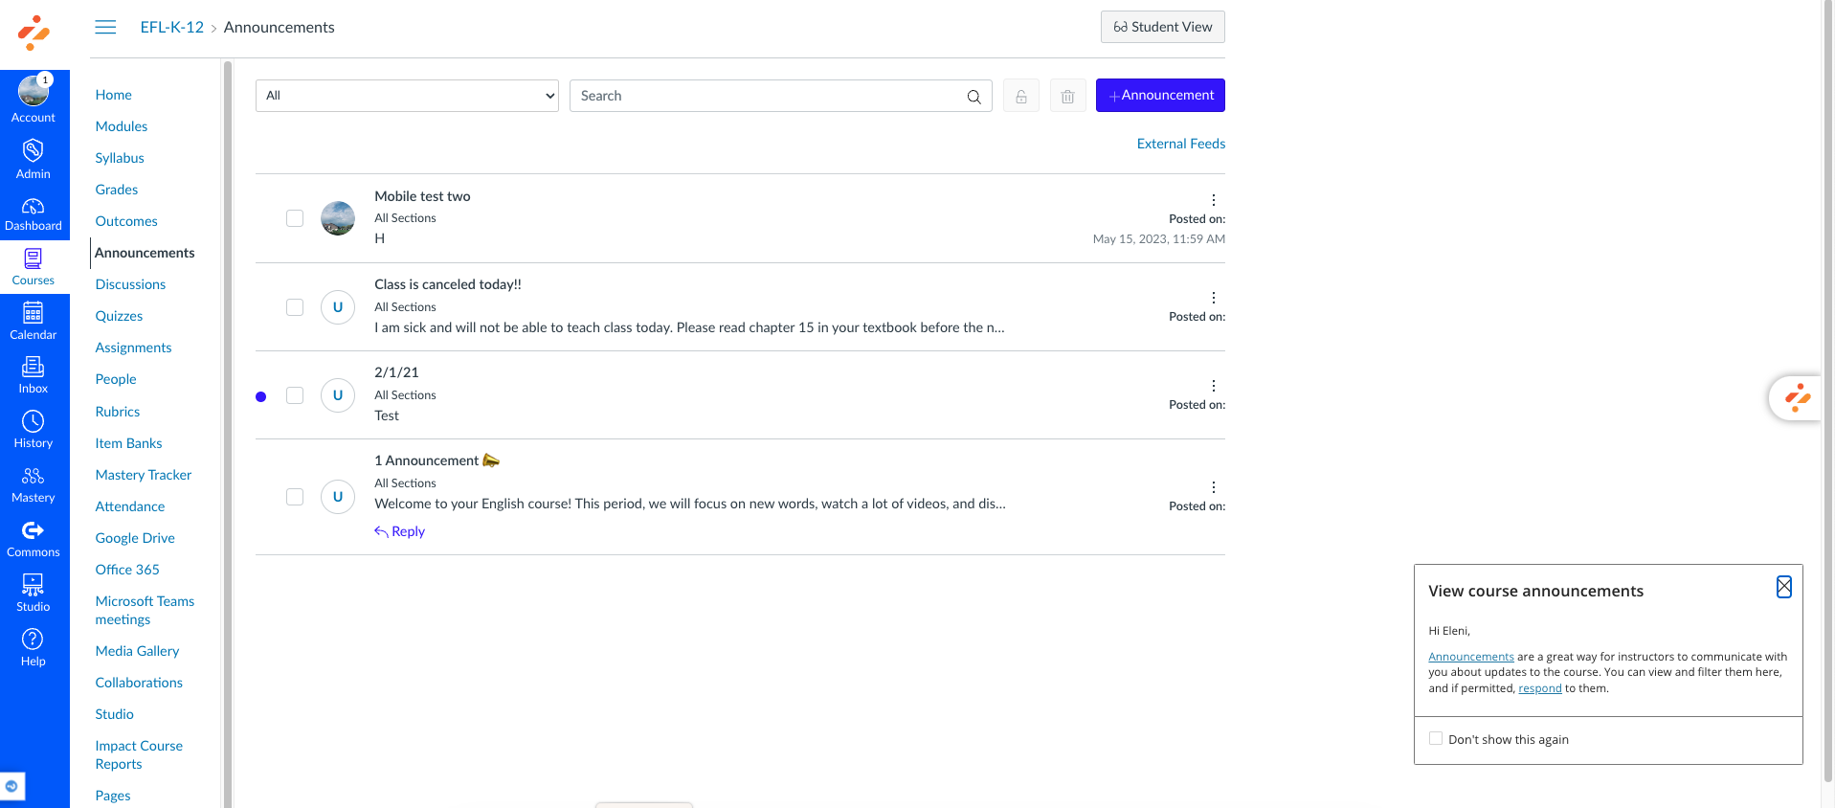Open options menu for 2/1/21 announcement
This screenshot has width=1835, height=808.
pyautogui.click(x=1214, y=386)
